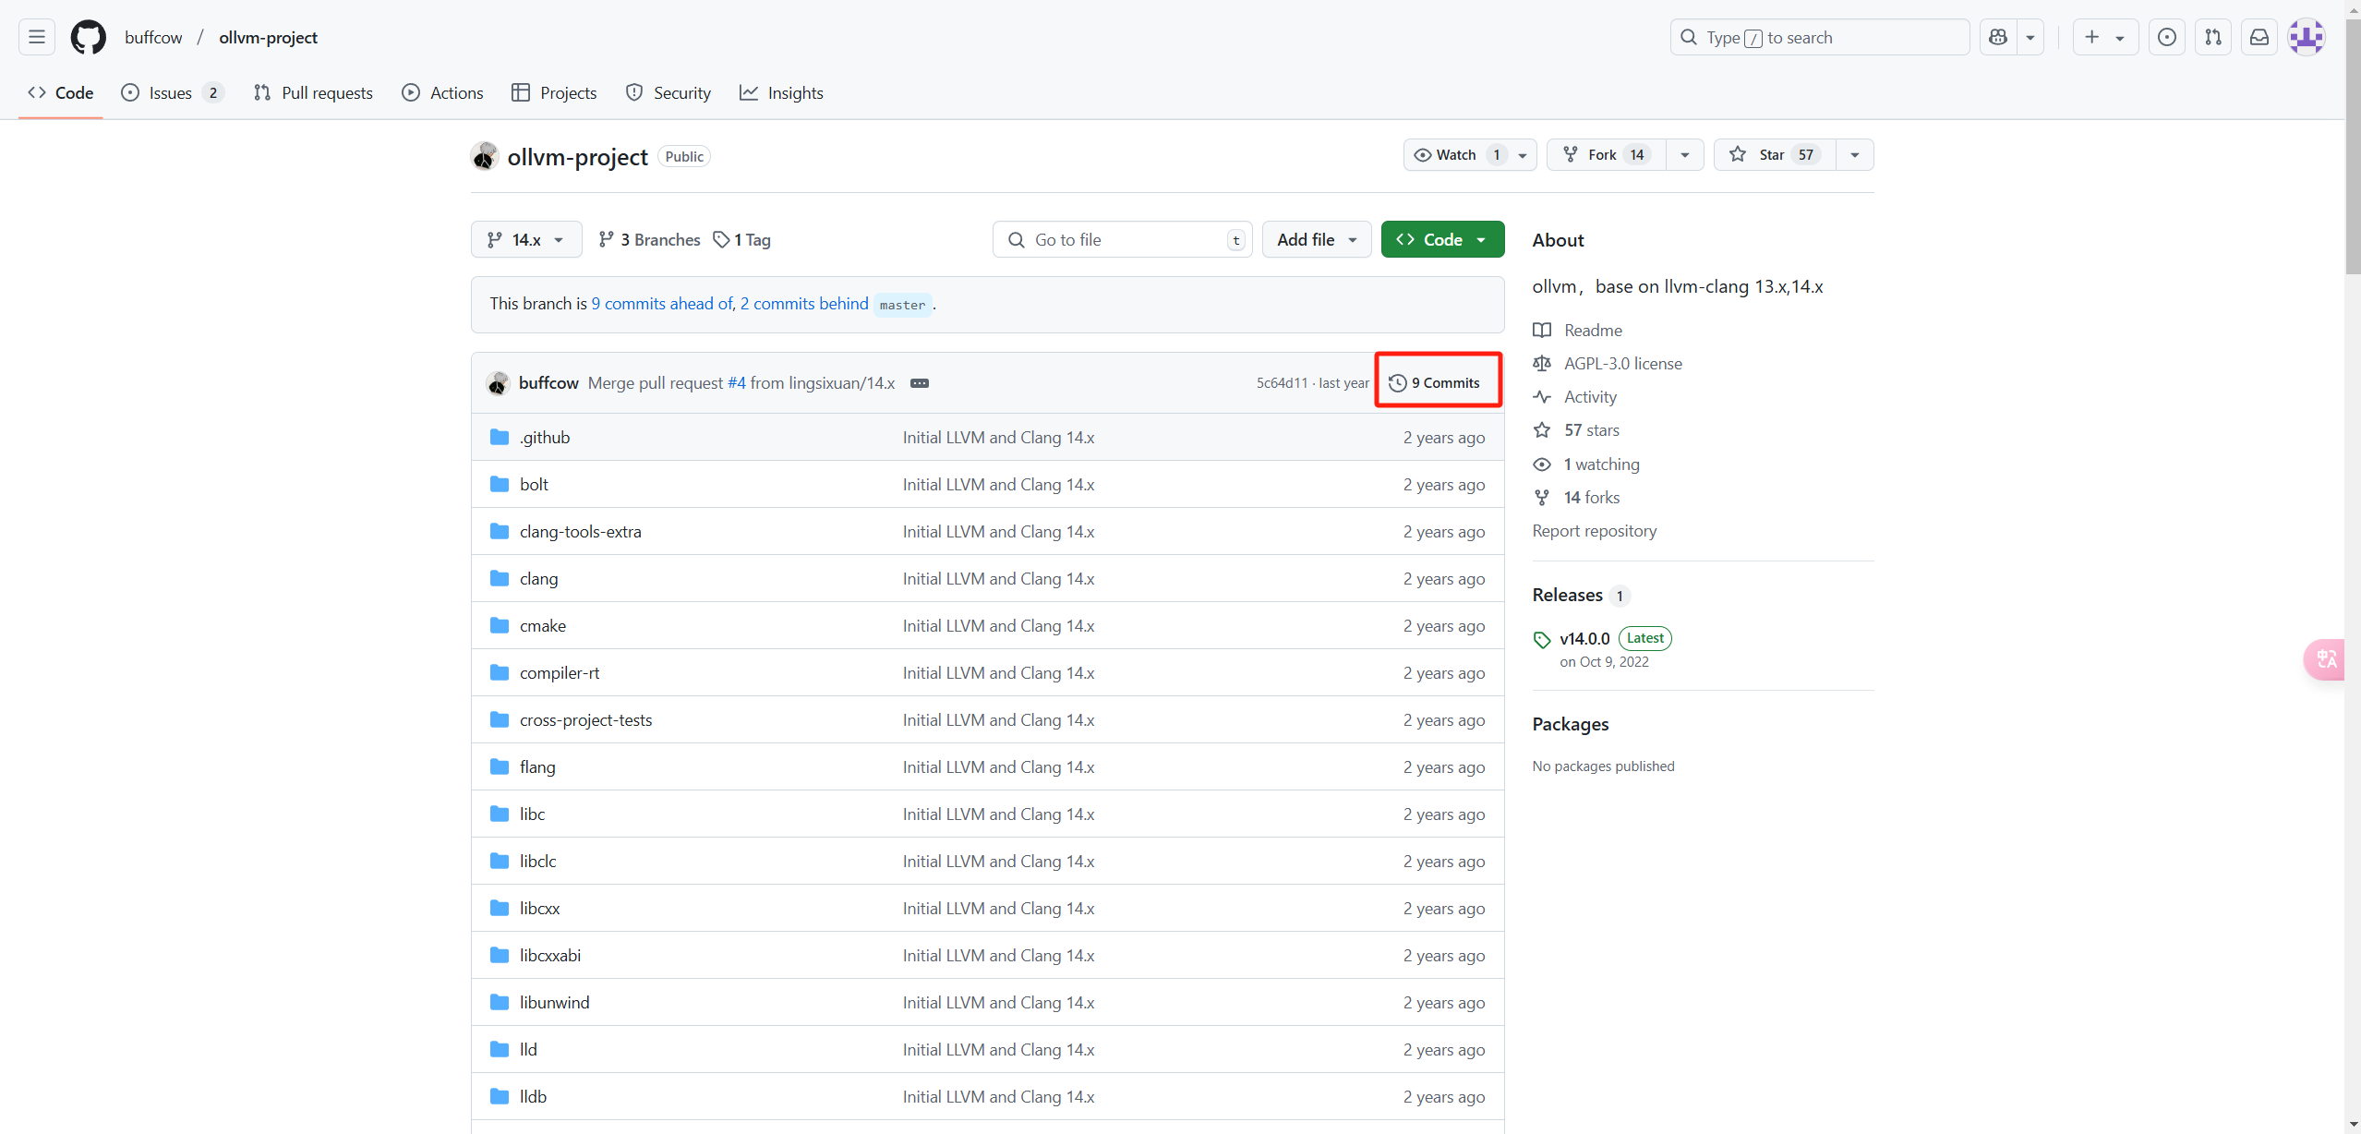Toggle Watch on this repository
The width and height of the screenshot is (2361, 1134).
click(x=1457, y=155)
